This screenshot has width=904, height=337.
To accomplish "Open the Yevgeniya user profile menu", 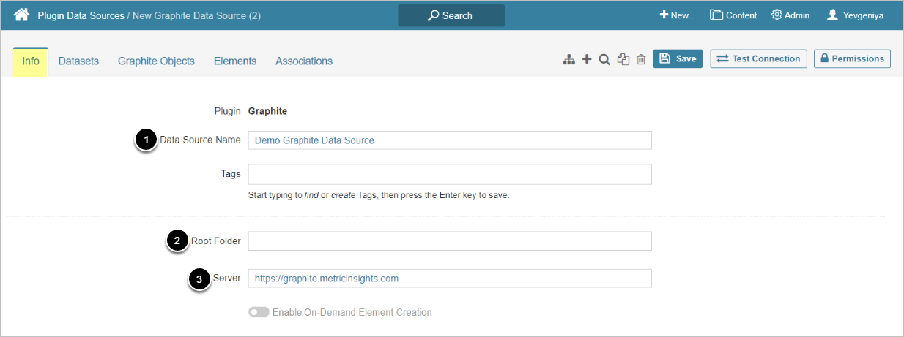I will pyautogui.click(x=855, y=15).
